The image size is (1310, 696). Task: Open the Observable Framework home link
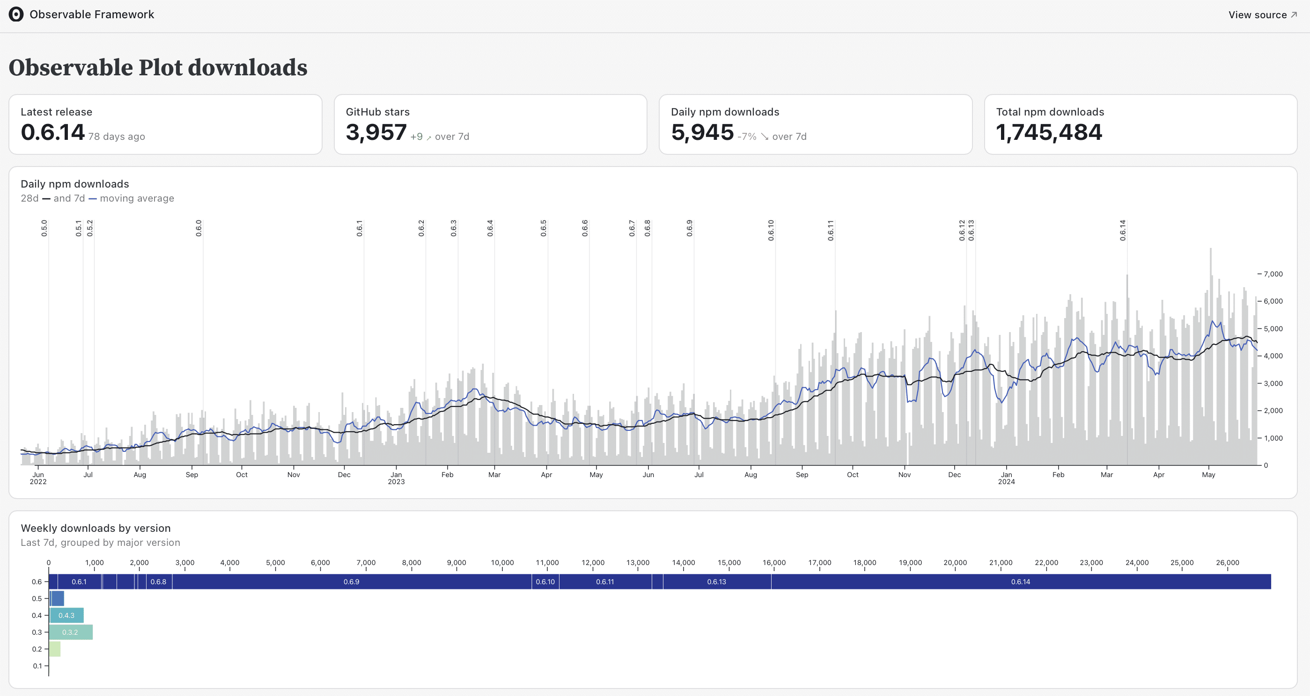[81, 14]
